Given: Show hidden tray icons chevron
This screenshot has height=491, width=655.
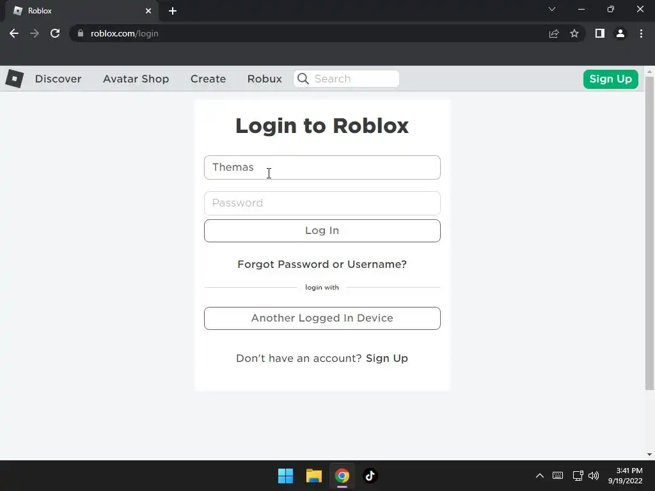Looking at the screenshot, I should 540,476.
